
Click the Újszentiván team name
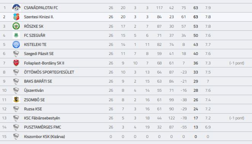pyautogui.click(x=34, y=91)
